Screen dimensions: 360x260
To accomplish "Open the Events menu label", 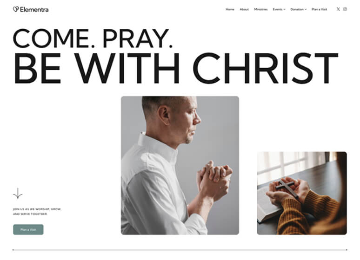I will point(278,9).
